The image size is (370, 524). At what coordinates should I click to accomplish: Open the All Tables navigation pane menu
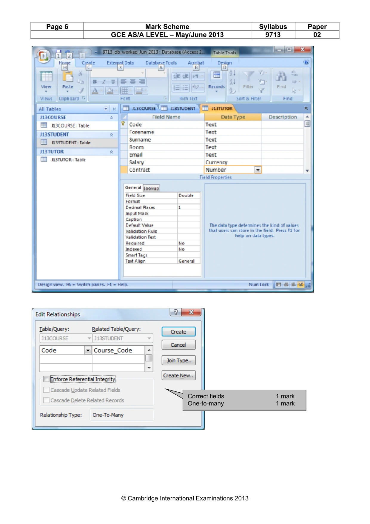click(106, 109)
